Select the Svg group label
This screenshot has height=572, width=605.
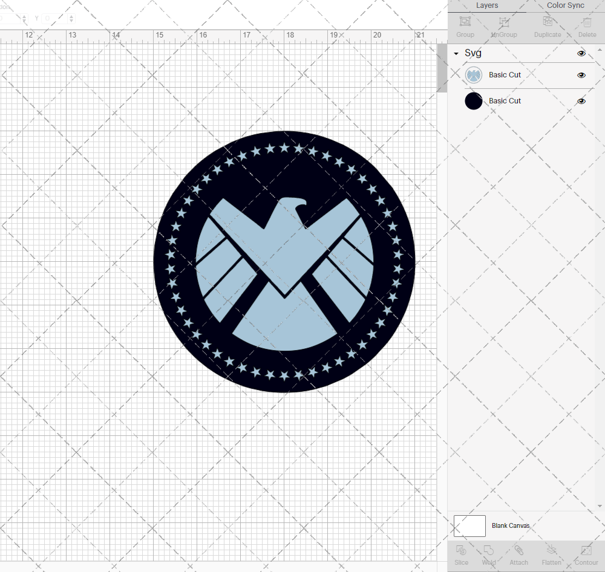coord(473,53)
